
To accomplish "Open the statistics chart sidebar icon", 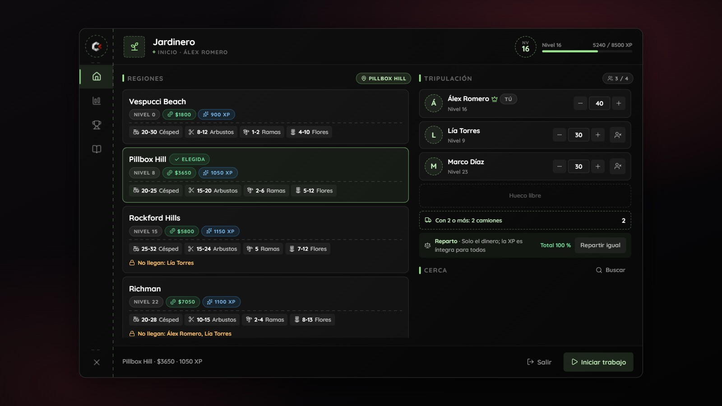I will tap(97, 101).
